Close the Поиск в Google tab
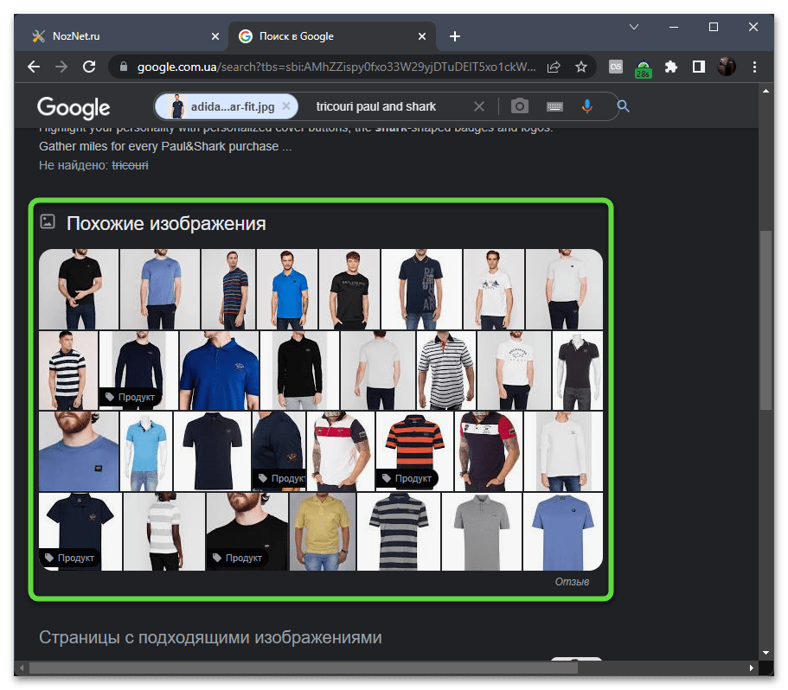The width and height of the screenshot is (788, 690). [422, 36]
